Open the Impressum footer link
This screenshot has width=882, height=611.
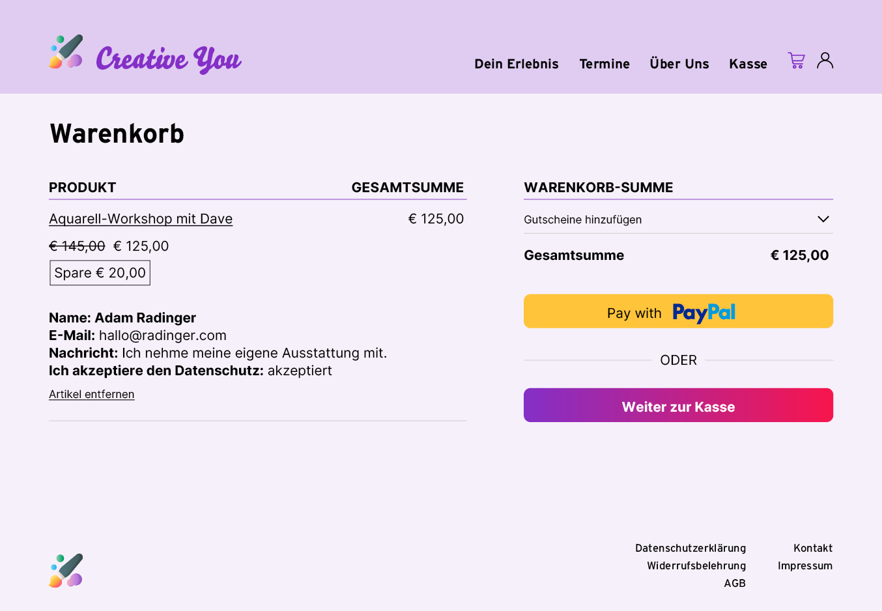point(805,566)
